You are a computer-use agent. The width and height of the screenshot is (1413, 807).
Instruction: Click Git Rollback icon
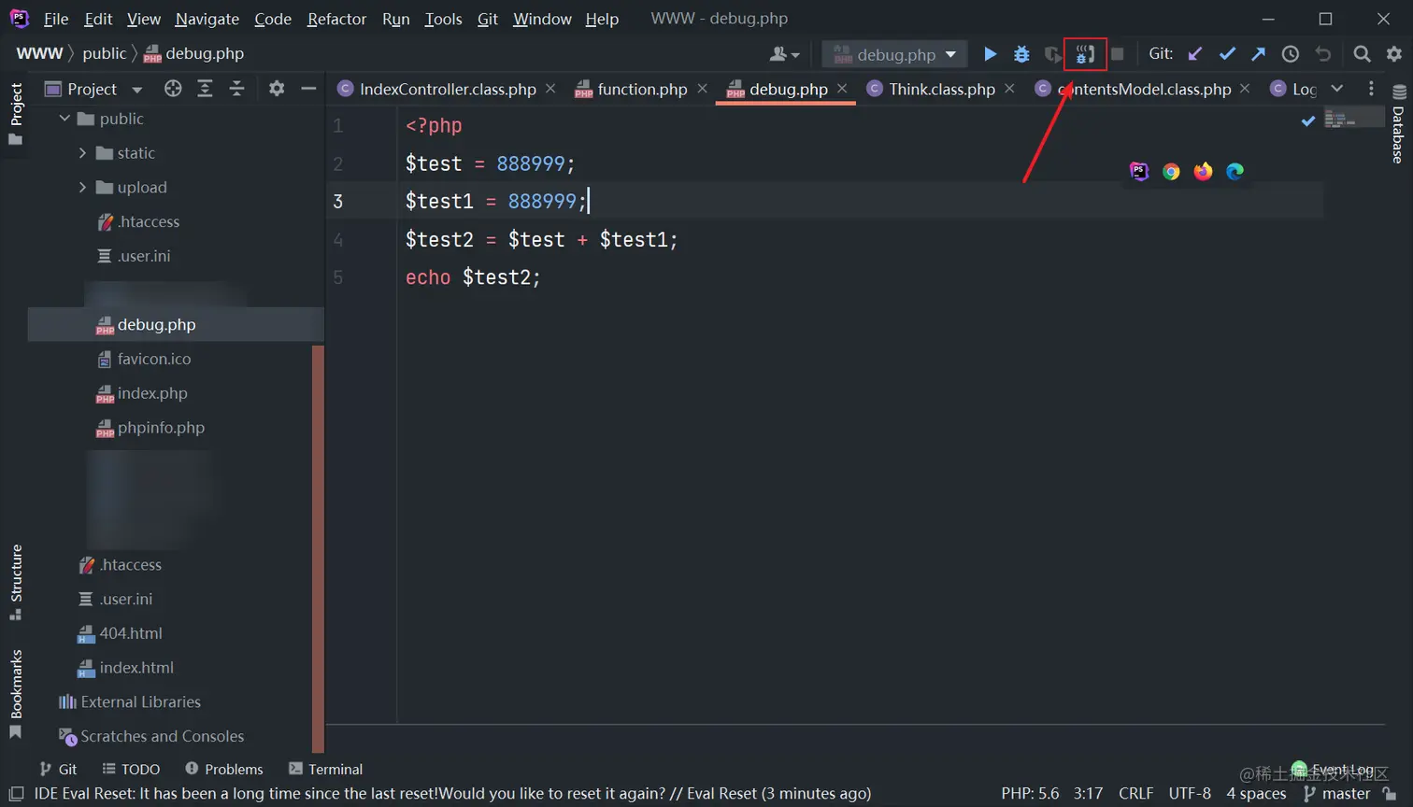[x=1322, y=54]
